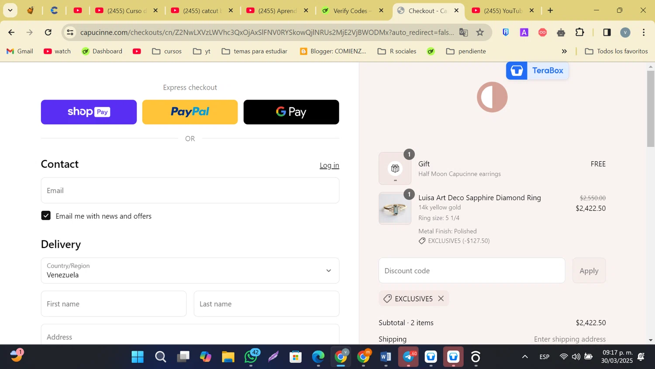
Task: Remove the EXCLUSIVE5 discount tag
Action: pos(441,299)
